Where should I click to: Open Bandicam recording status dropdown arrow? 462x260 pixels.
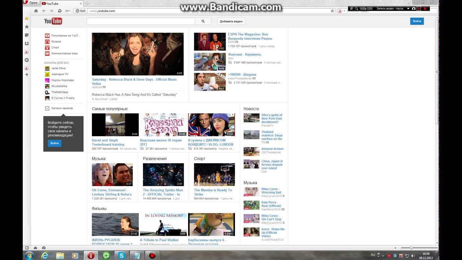tap(408, 8)
